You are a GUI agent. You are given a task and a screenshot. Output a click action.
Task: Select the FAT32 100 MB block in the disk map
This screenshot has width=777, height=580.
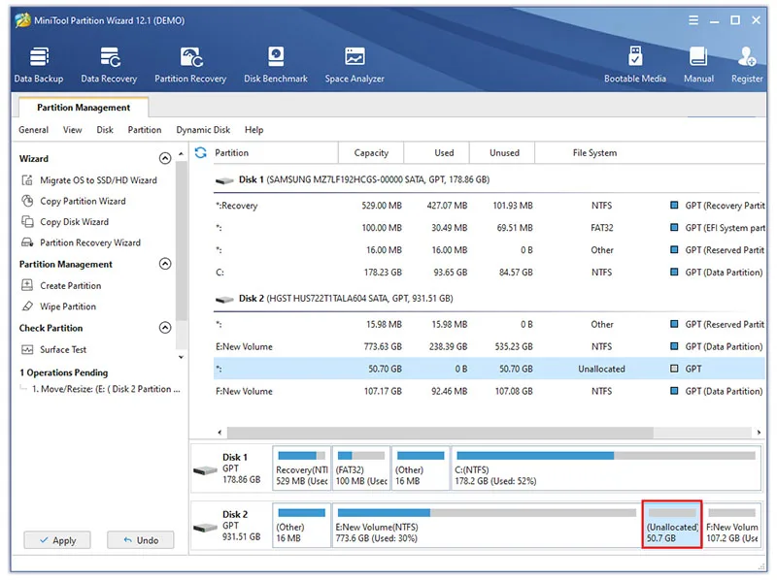[x=361, y=468]
